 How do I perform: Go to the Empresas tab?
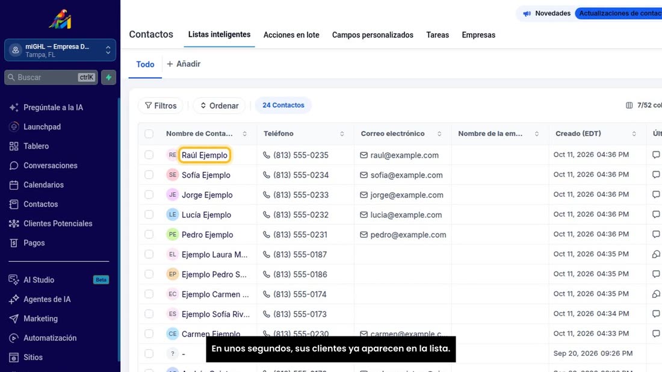478,35
